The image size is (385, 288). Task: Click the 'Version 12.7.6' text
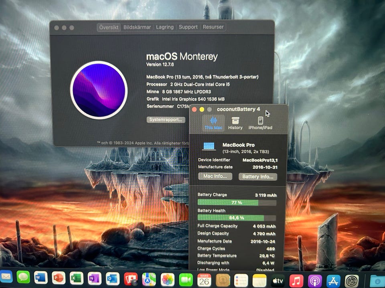point(160,65)
